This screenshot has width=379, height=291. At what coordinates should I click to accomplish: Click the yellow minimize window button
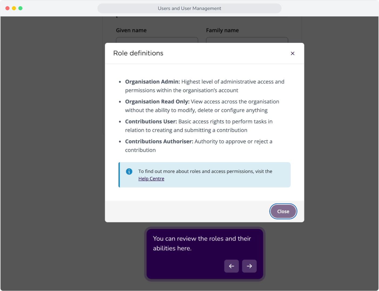coord(14,8)
